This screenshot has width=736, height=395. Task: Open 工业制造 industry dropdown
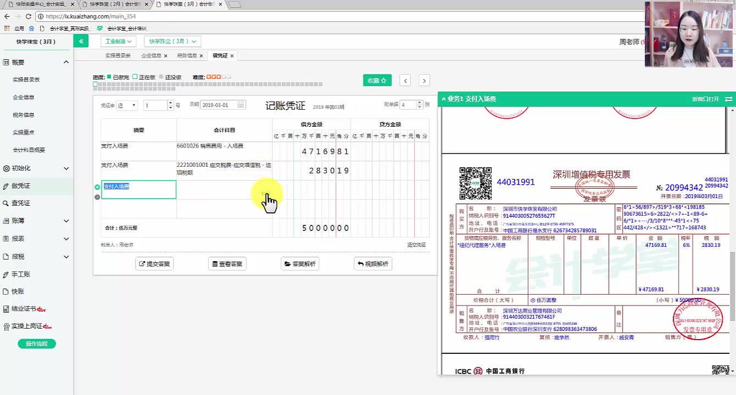point(119,41)
